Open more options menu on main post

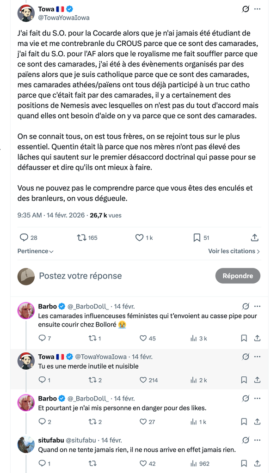tap(258, 9)
